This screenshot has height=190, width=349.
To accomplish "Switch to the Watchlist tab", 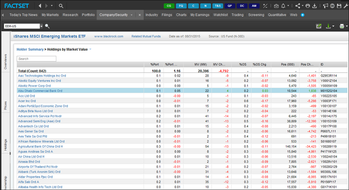I will (220, 15).
